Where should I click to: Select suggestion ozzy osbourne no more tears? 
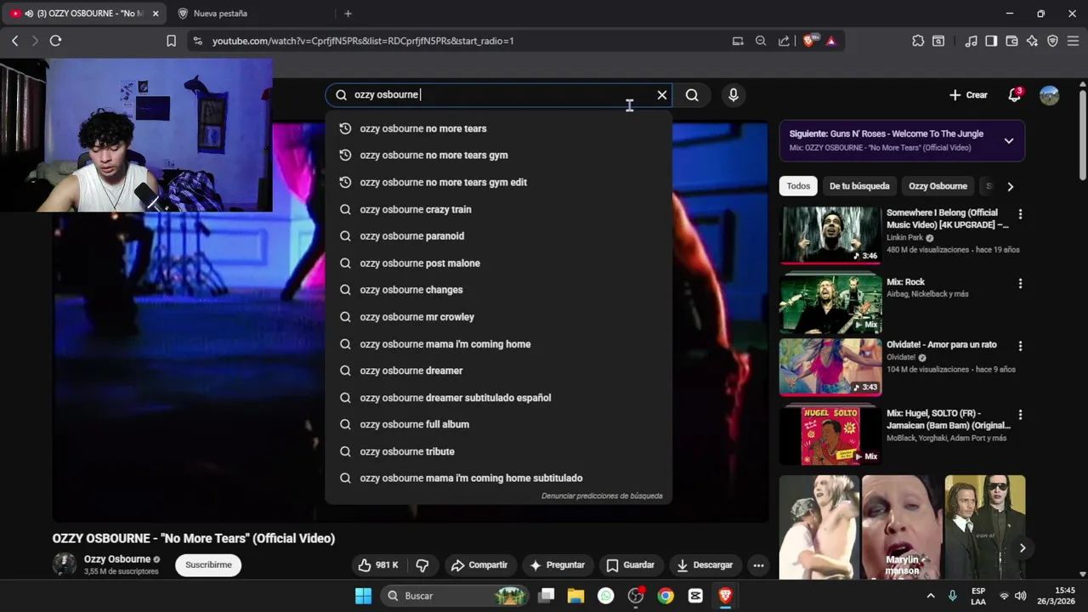(499, 128)
